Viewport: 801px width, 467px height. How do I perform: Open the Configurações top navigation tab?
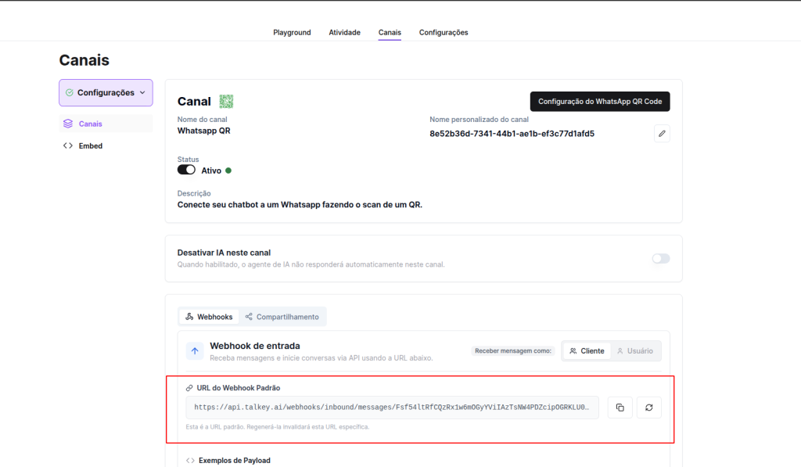tap(444, 32)
